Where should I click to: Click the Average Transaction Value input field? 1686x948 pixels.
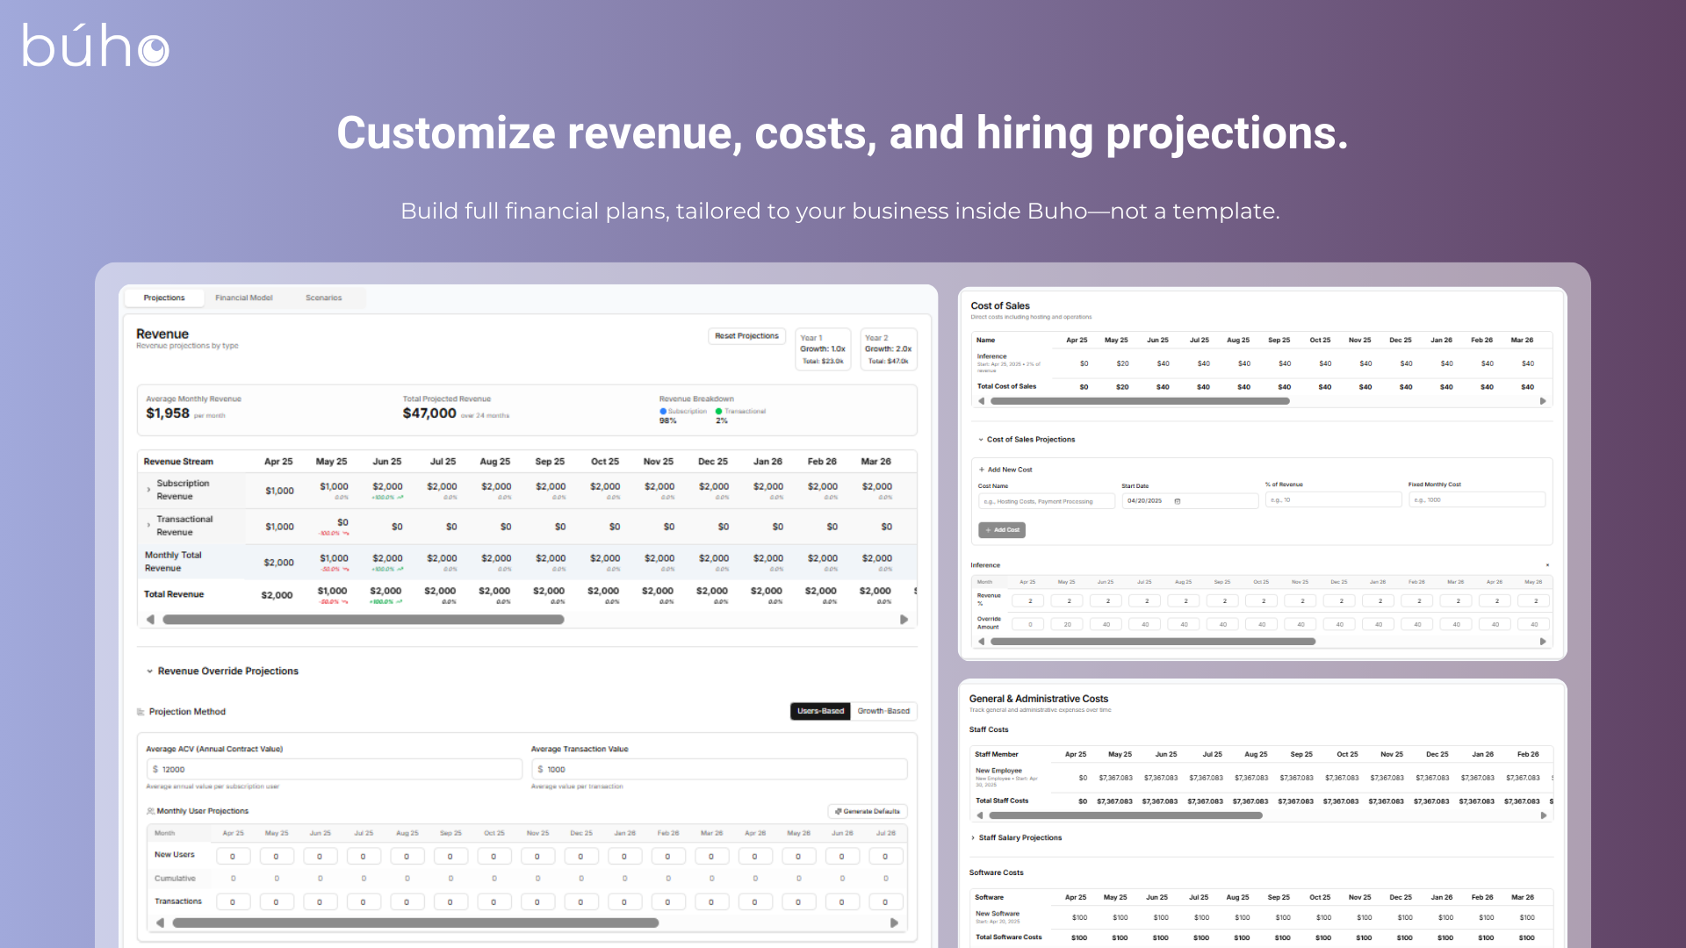(719, 769)
